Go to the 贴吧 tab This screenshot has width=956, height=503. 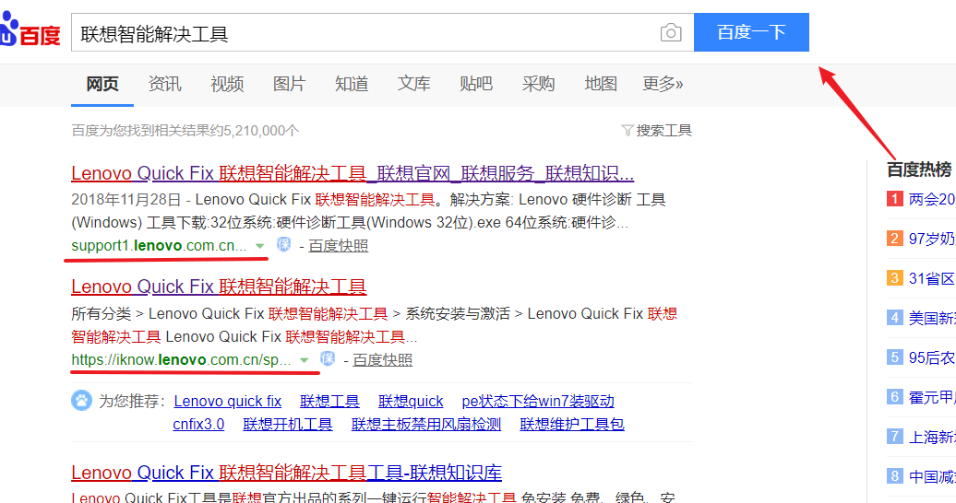click(476, 84)
